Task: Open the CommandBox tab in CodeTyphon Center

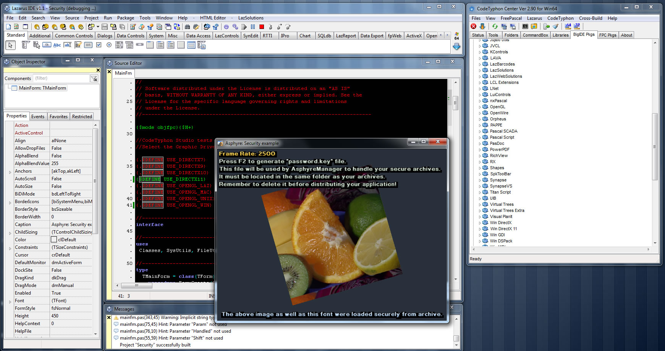Action: (x=535, y=35)
